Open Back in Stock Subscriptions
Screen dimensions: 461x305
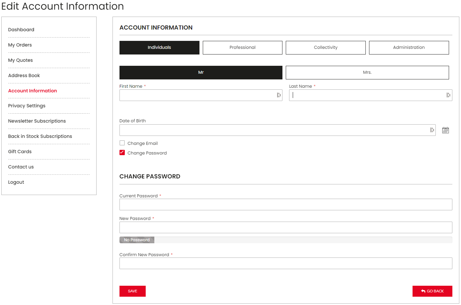point(40,136)
